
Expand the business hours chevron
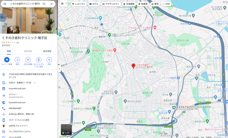(x=35, y=83)
